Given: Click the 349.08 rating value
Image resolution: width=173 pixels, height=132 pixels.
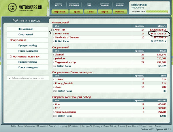Looking at the screenshot, I should (x=162, y=108).
